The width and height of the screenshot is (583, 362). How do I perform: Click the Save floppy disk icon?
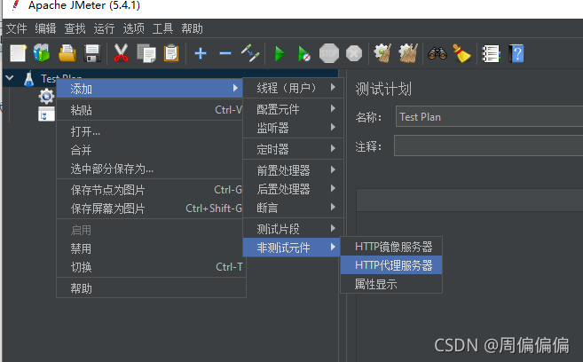[92, 53]
